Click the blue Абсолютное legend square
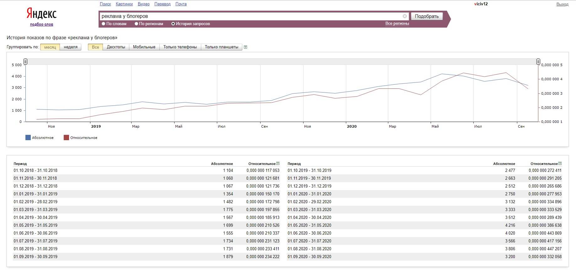The image size is (576, 270). [28, 138]
